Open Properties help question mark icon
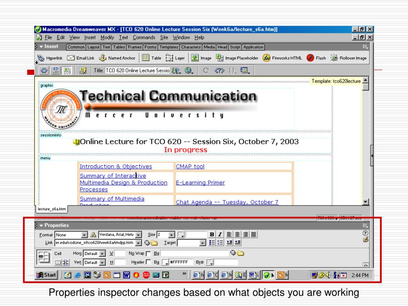Image resolution: width=408 pixels, height=306 pixels. (x=365, y=233)
